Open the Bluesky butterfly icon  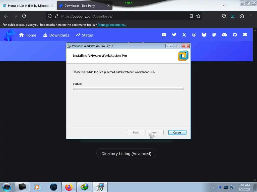pyautogui.click(x=204, y=35)
